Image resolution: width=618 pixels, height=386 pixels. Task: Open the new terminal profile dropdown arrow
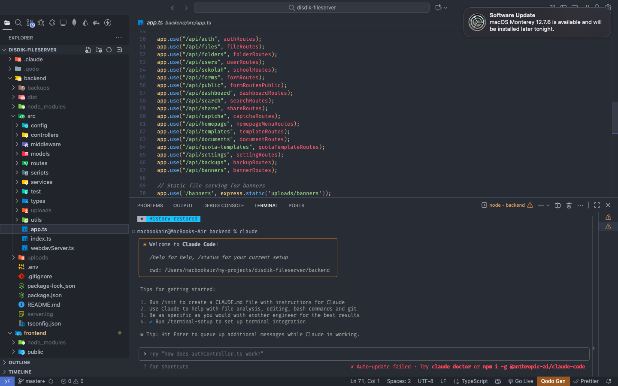coord(548,205)
